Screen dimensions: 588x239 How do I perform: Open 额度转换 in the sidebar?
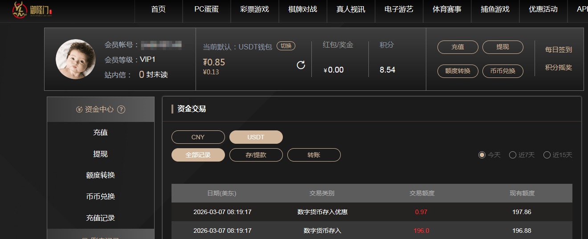point(101,175)
